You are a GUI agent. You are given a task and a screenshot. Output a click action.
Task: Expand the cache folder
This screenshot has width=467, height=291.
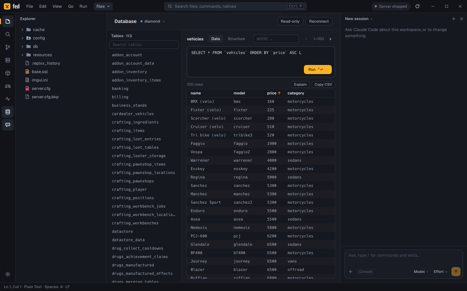[61, 30]
